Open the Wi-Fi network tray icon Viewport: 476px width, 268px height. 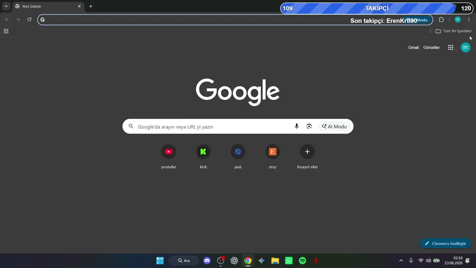(x=421, y=261)
